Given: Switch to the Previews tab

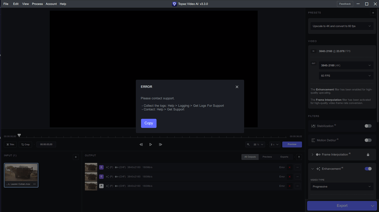Looking at the screenshot, I should tap(267, 157).
